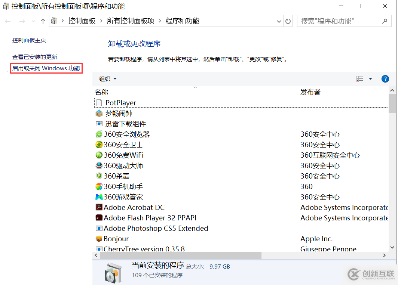This screenshot has height=285, width=398.
Task: Go to 所有控制面板项 breadcrumb
Action: click(131, 21)
